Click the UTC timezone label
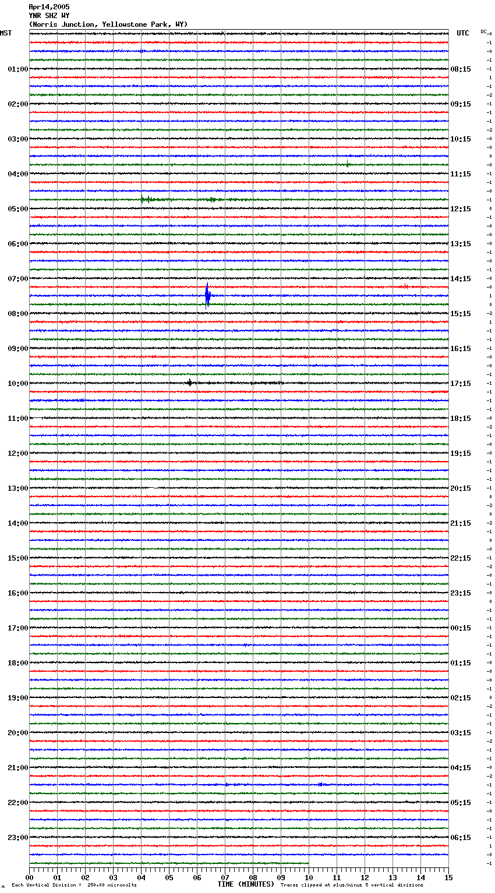 coord(463,33)
